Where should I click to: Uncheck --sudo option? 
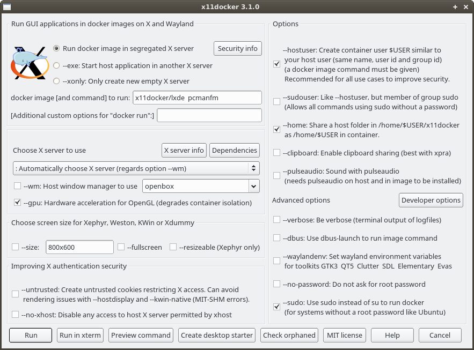tap(276, 307)
